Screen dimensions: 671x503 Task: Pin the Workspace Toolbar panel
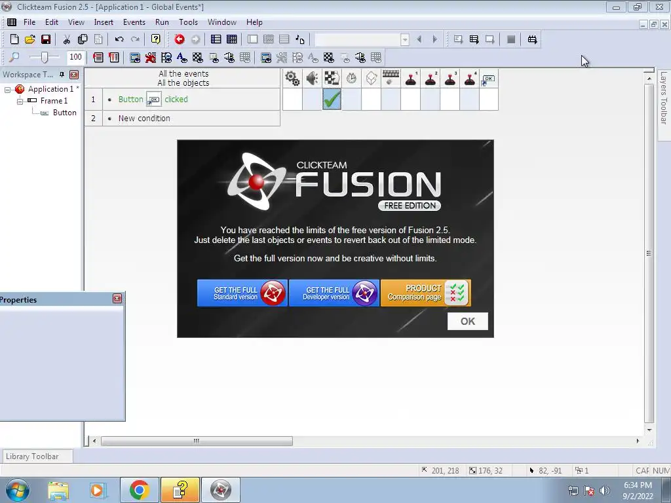click(x=62, y=75)
